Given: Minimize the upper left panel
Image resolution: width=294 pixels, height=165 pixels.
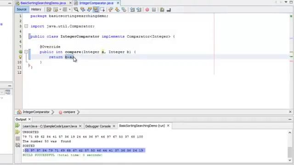Looking at the screenshot, I should (10, 3).
